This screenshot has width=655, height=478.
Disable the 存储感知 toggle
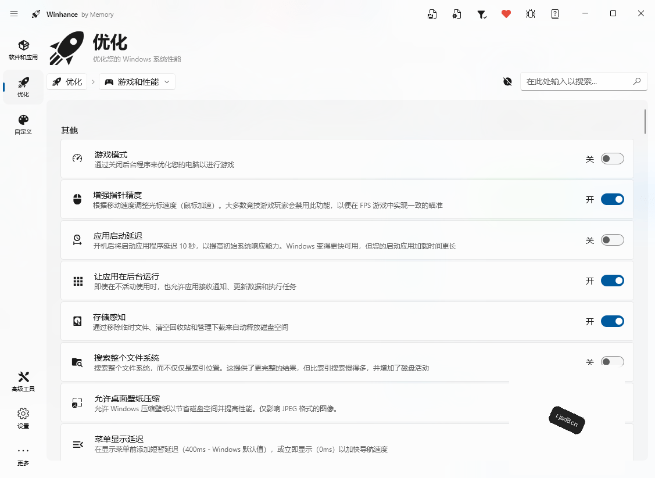[x=613, y=321]
